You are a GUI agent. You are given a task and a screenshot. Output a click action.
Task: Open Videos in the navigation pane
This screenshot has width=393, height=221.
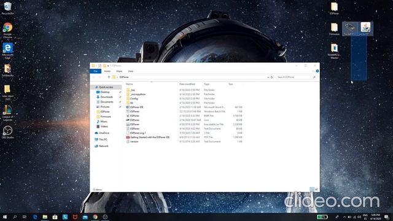104,126
